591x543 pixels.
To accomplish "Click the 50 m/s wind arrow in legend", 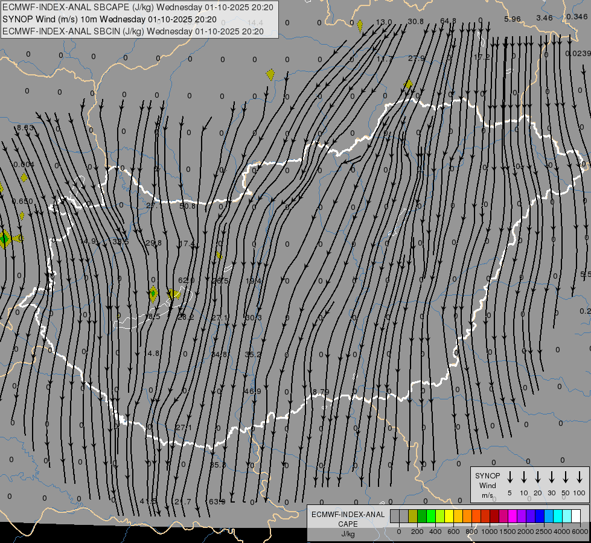I will [566, 477].
